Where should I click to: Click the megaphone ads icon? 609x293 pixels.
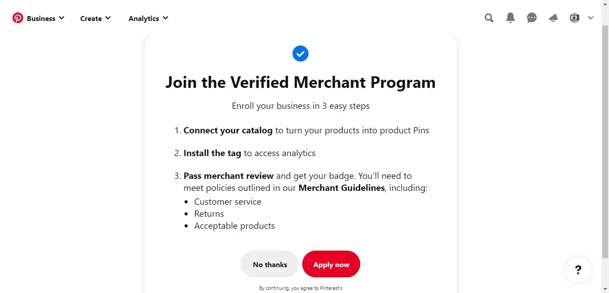(x=553, y=18)
